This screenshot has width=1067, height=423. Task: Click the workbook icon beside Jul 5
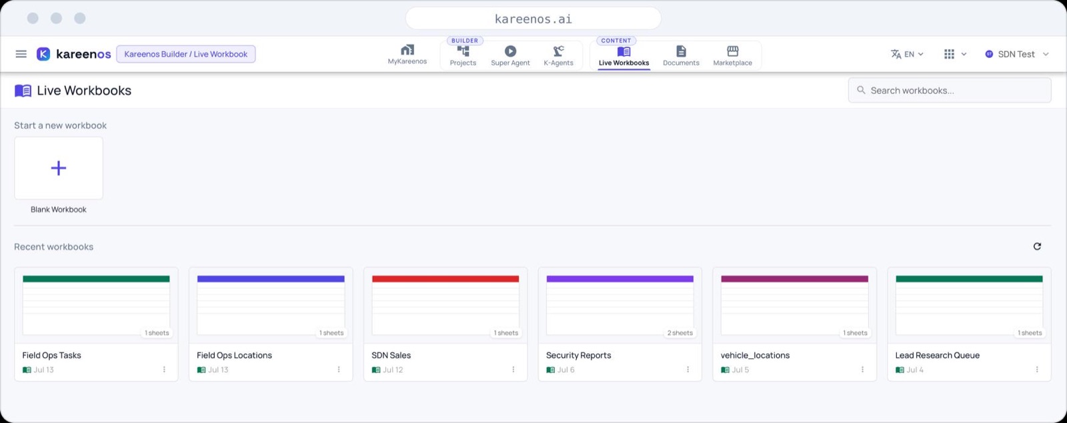[x=726, y=370]
